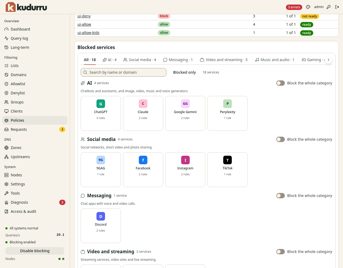Image resolution: width=343 pixels, height=268 pixels.
Task: Go to Dashboard in the sidebar
Action: [35, 29]
